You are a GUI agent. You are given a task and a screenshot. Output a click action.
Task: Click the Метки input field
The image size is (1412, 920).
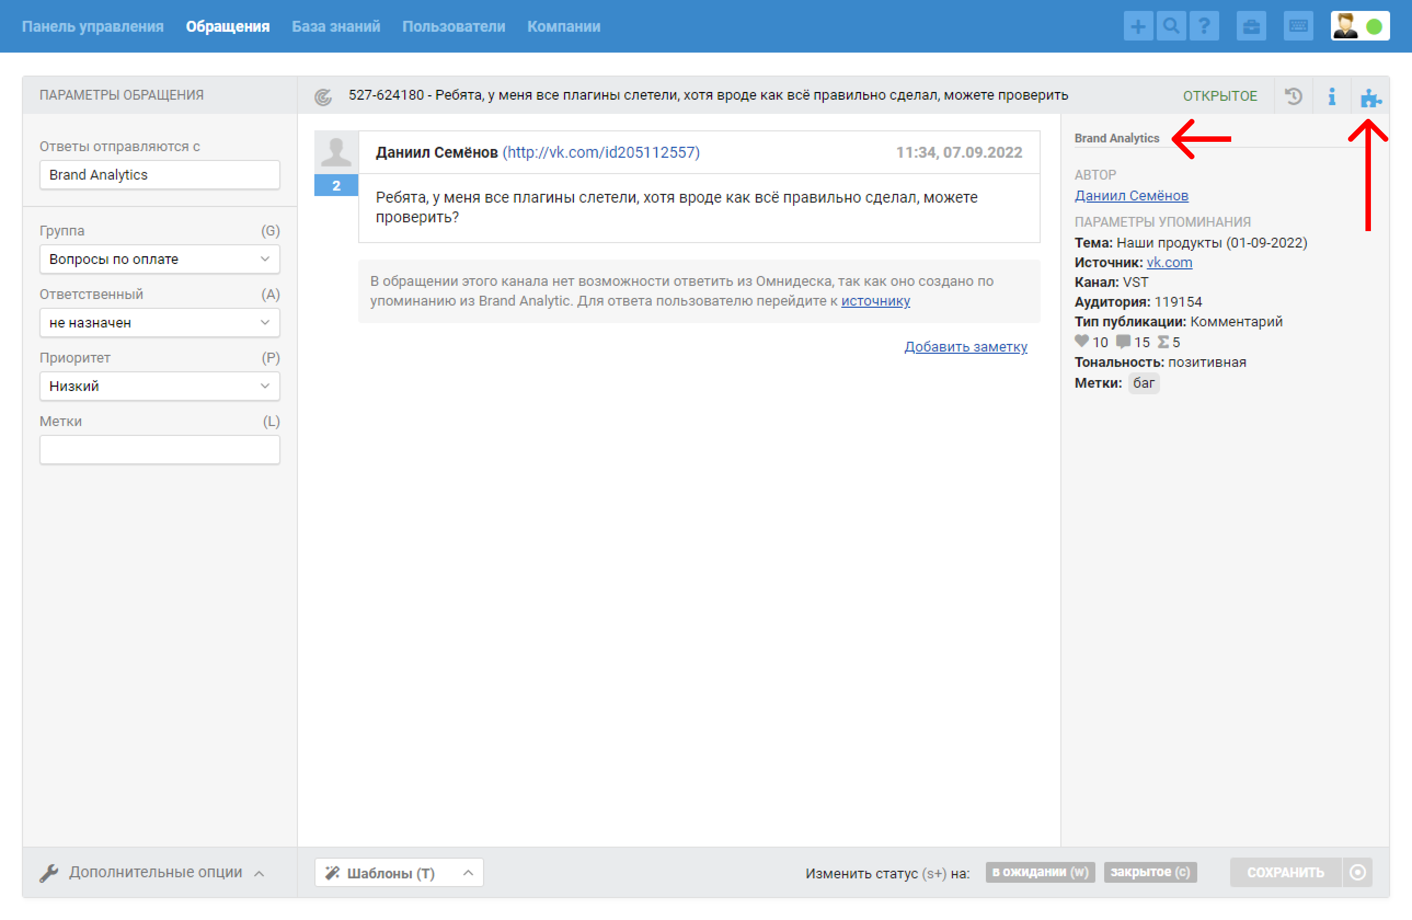159,450
